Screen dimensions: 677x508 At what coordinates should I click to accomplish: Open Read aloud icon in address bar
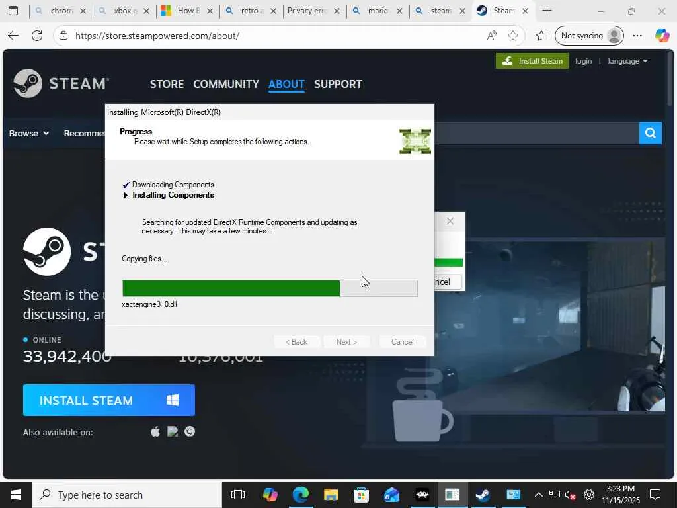(x=492, y=36)
